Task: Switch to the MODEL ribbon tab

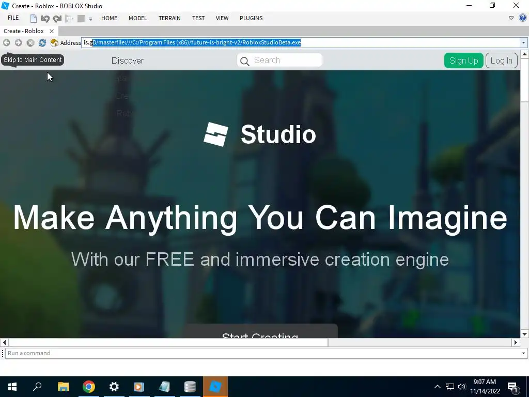Action: [137, 18]
